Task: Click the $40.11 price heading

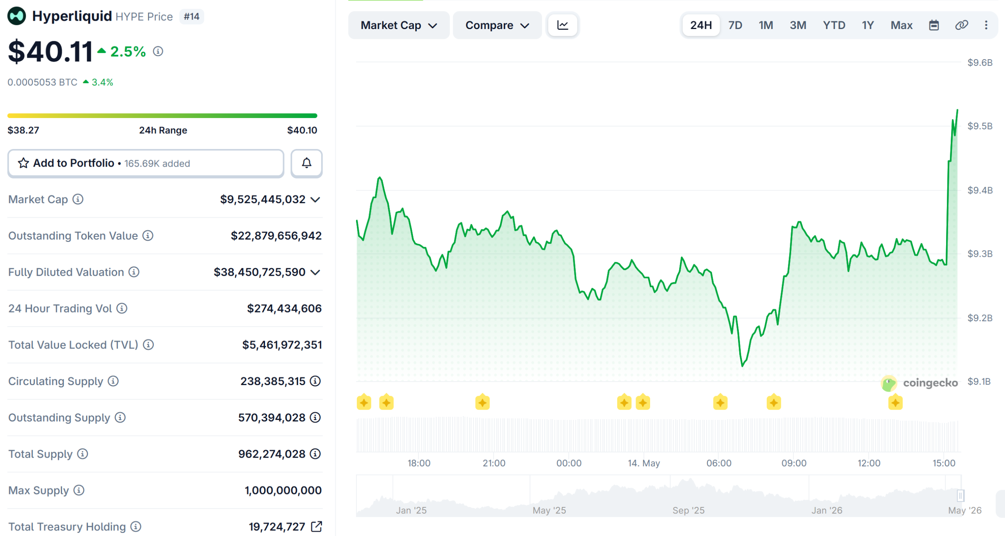Action: point(50,51)
